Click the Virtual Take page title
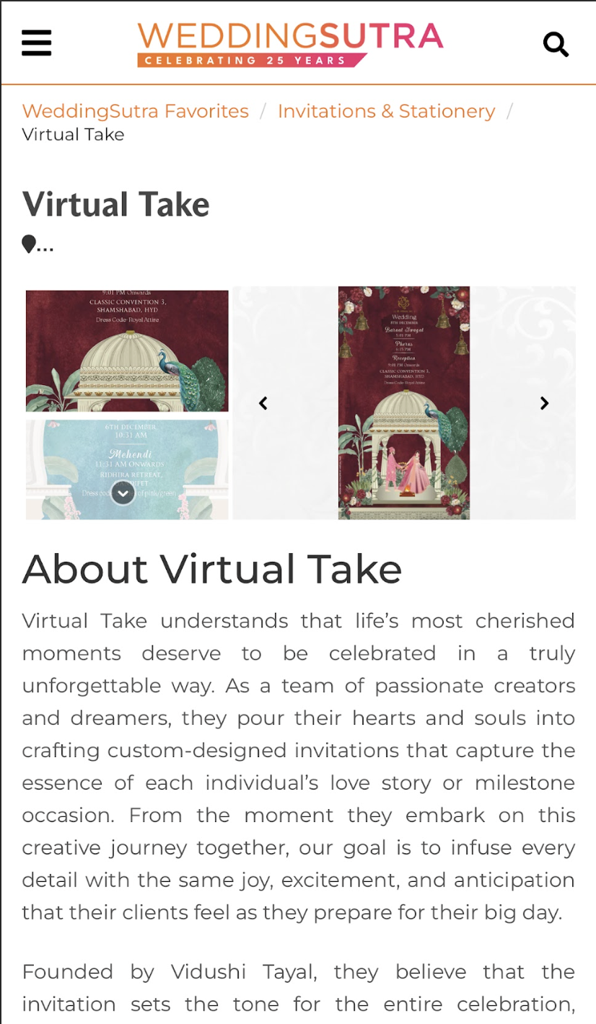Screen dimensions: 596x1024 click(x=115, y=204)
